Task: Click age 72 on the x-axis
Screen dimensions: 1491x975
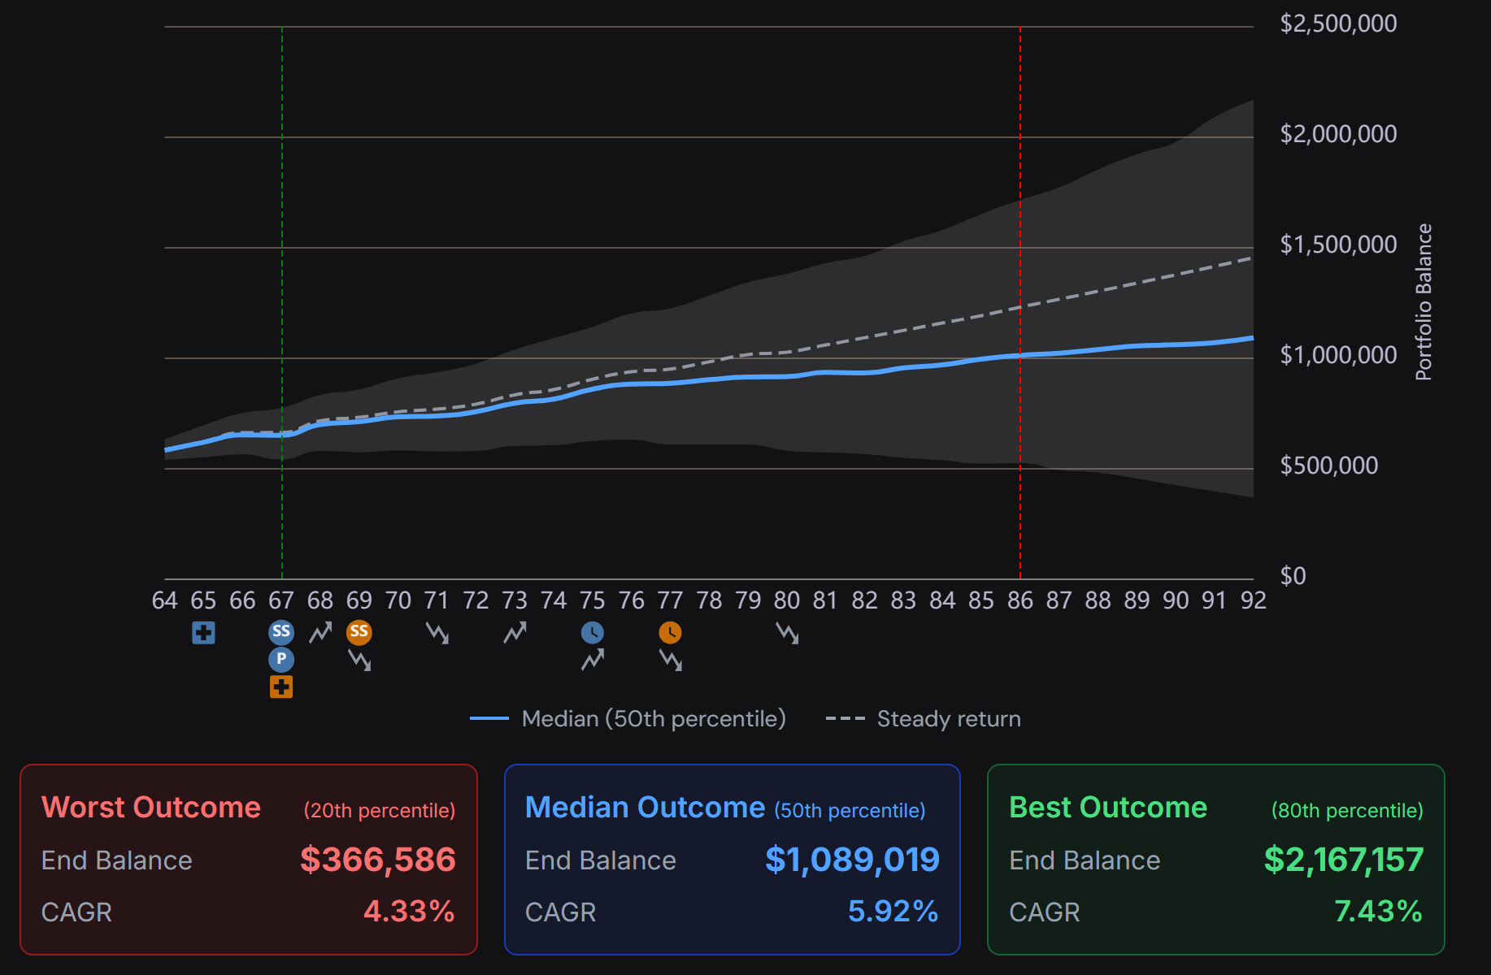Action: pyautogui.click(x=476, y=600)
